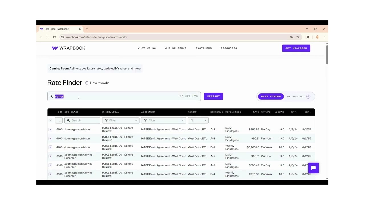Reload the Rate Finder page
Screen dimensions: 365x205
tap(54, 37)
